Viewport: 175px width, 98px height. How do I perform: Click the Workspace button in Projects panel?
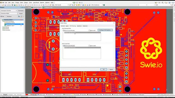coord(21,11)
